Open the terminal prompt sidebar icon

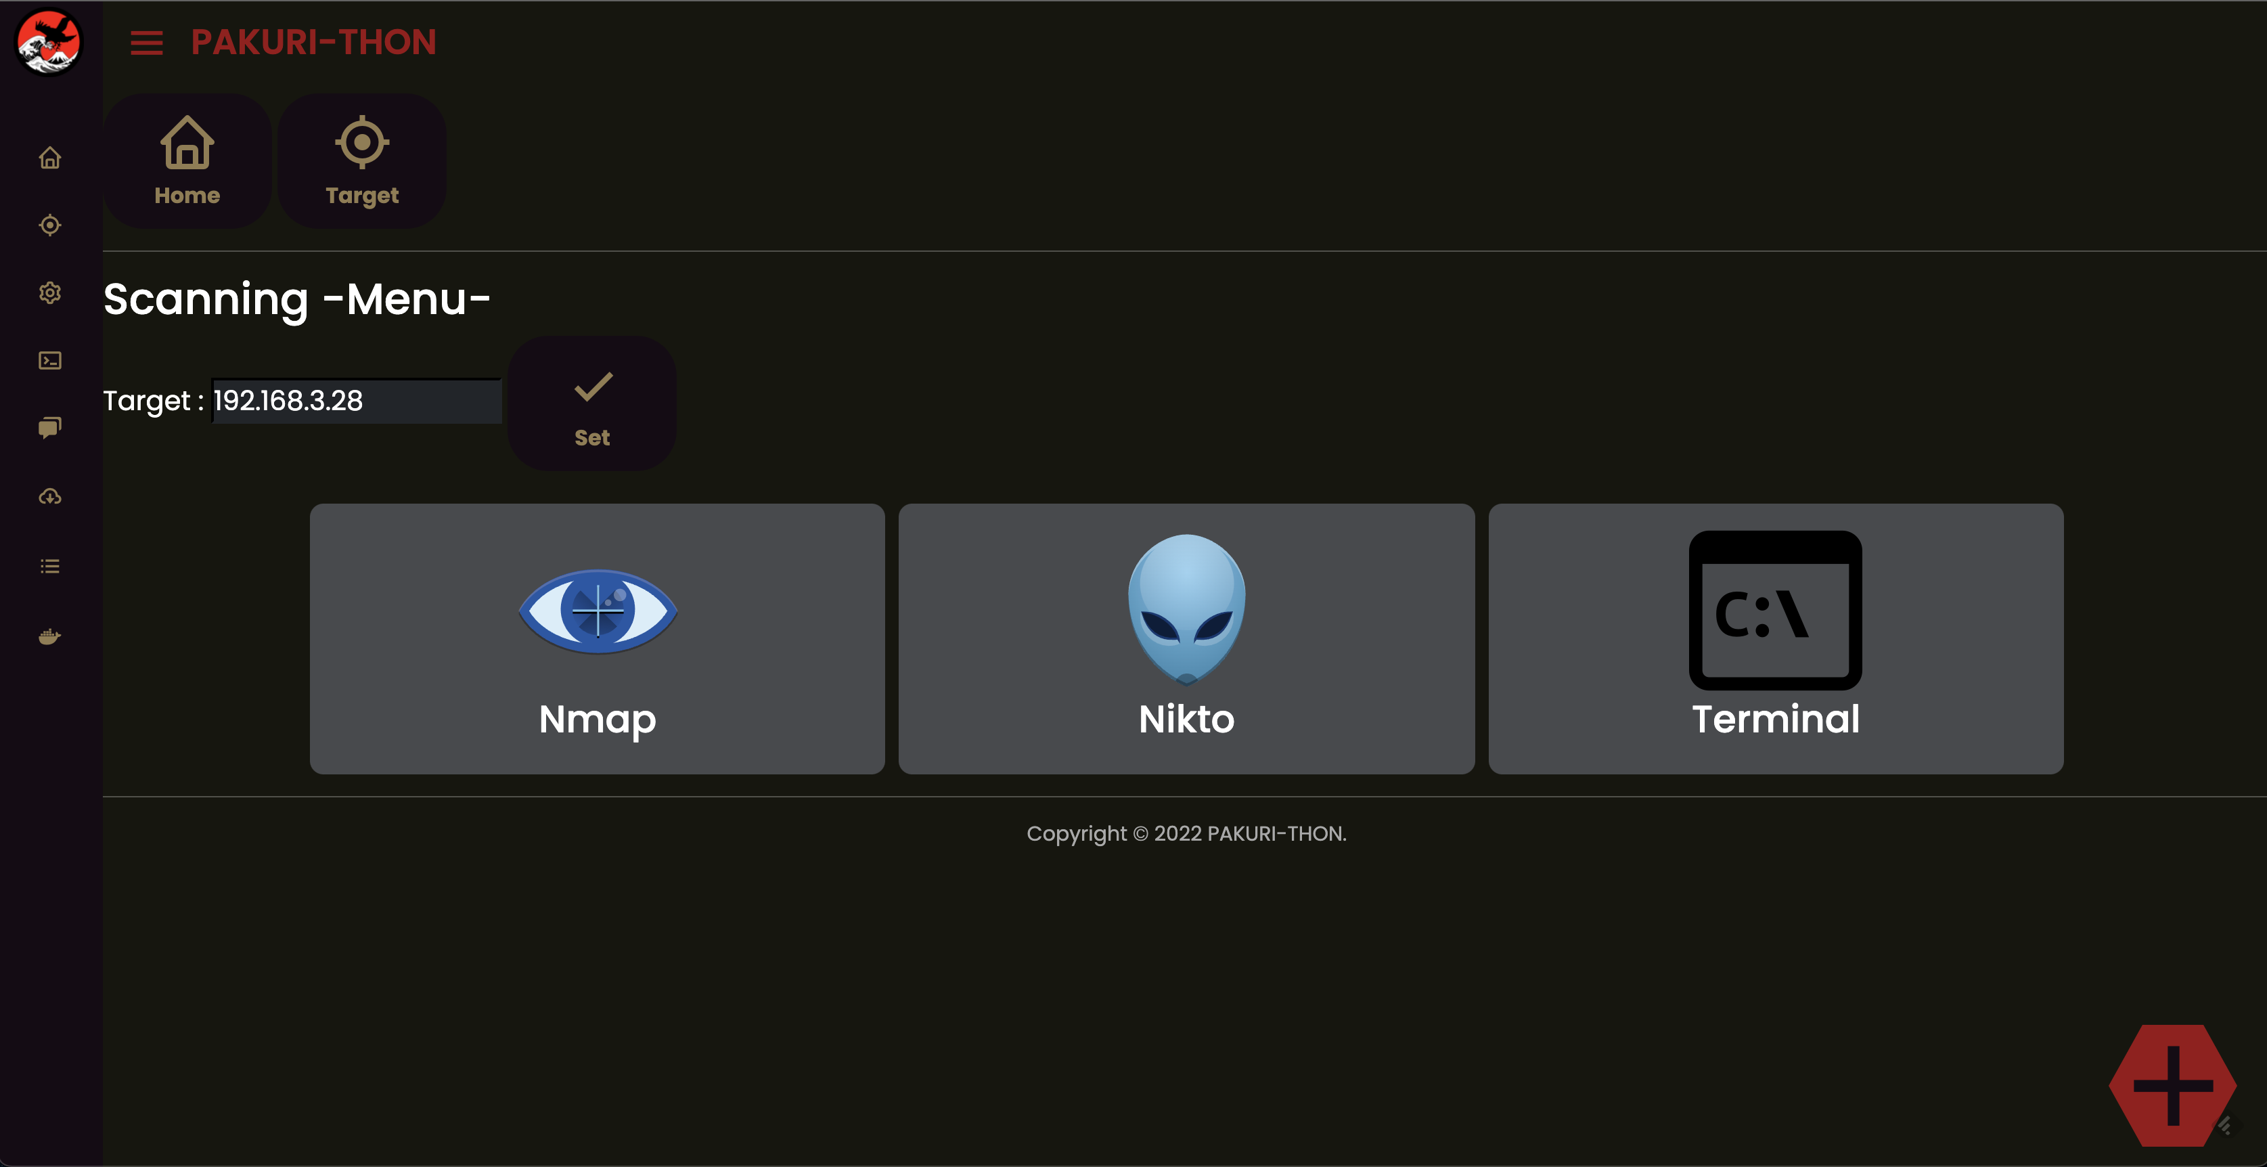click(x=50, y=361)
